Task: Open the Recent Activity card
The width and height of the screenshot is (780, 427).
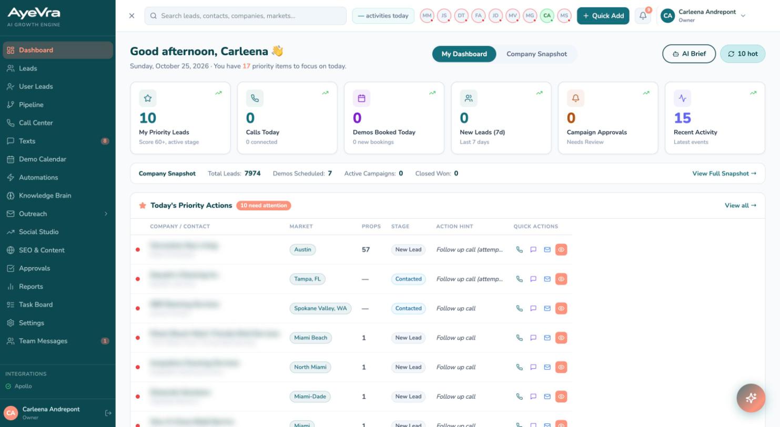Action: click(715, 118)
